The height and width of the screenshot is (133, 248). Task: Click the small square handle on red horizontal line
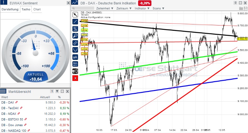tap(157, 42)
